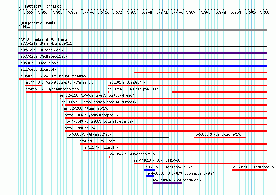Select the black nsv5561912 variant bar
The image size is (276, 195).
coord(143,46)
